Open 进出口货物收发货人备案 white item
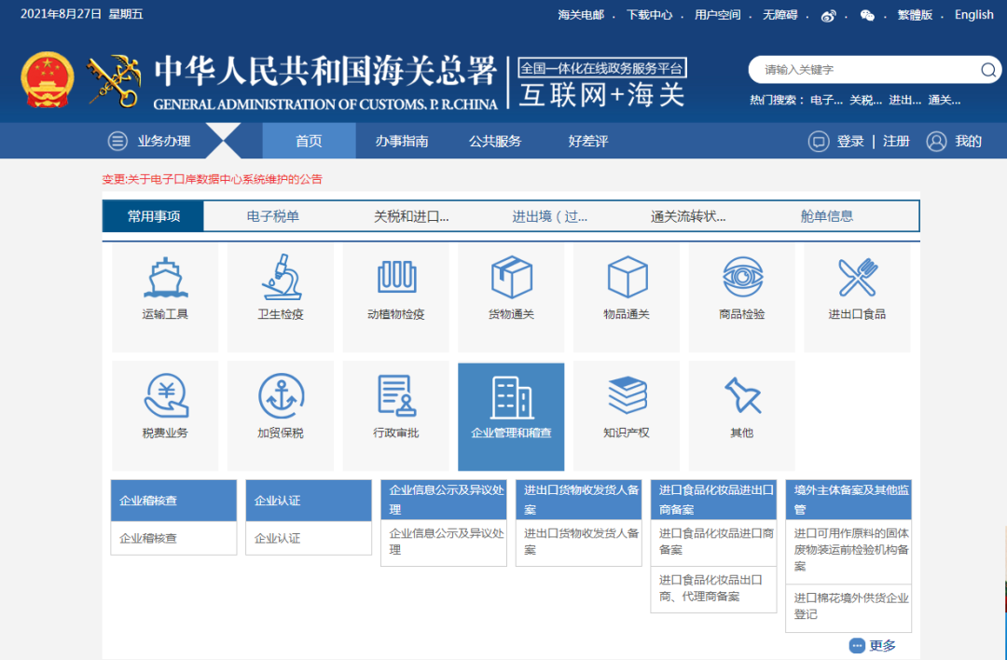This screenshot has width=1007, height=660. point(579,543)
